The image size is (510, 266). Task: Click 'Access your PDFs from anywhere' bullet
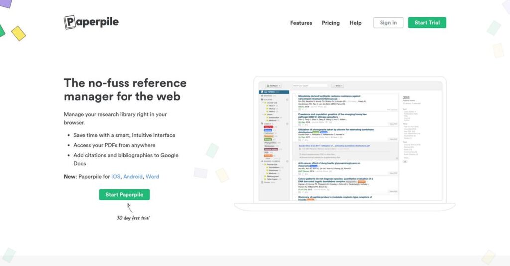pyautogui.click(x=114, y=145)
